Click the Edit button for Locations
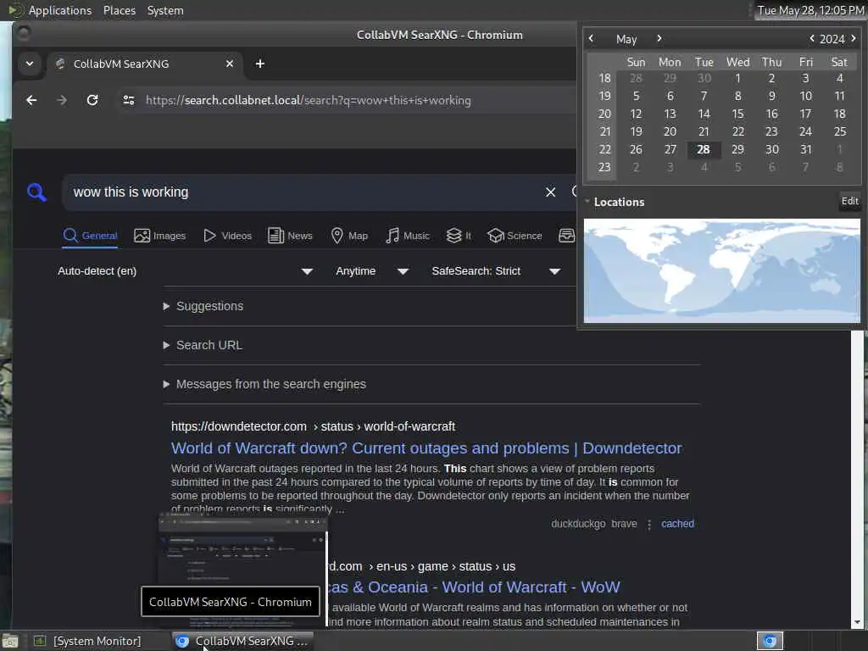 [849, 201]
